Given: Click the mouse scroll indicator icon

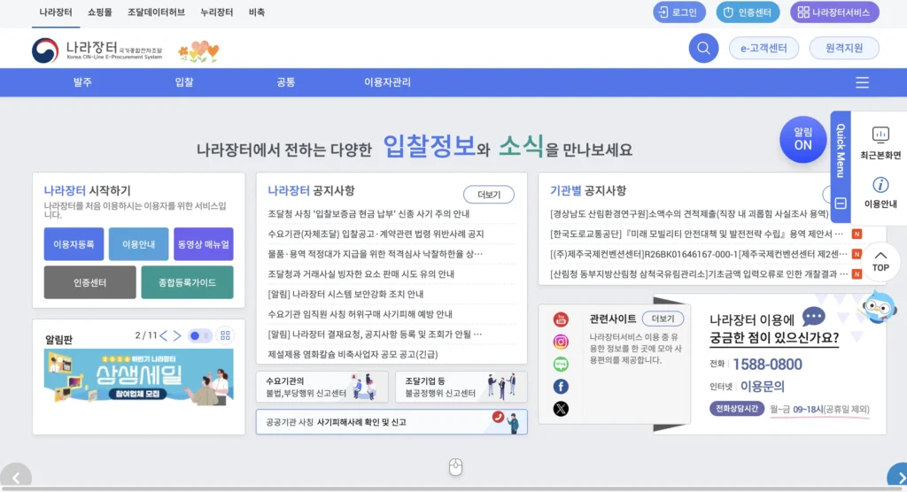Looking at the screenshot, I should point(456,466).
